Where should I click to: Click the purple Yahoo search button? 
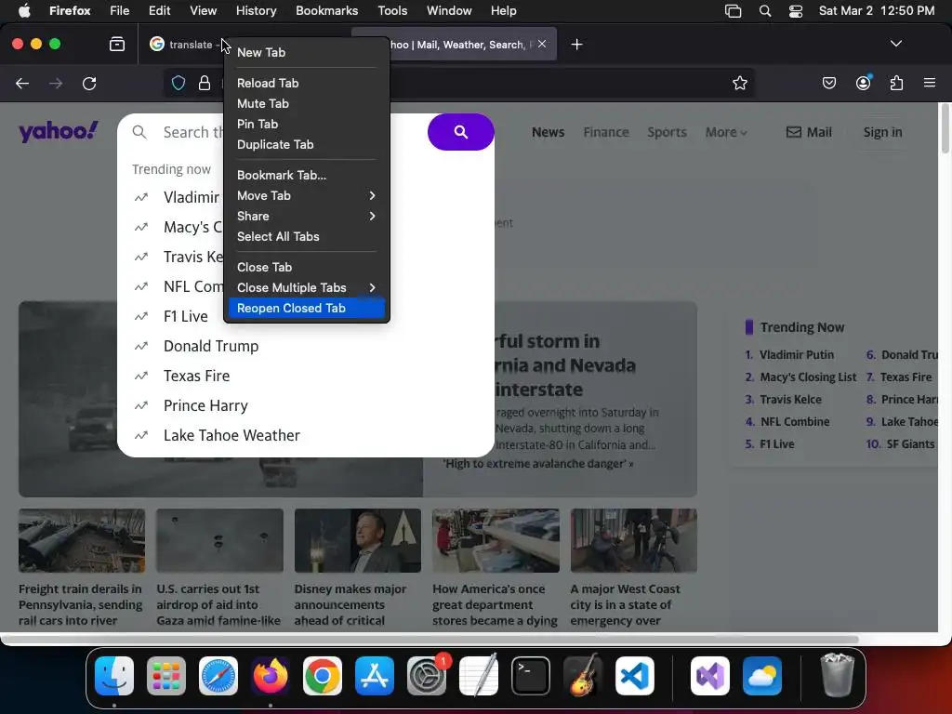(x=461, y=132)
